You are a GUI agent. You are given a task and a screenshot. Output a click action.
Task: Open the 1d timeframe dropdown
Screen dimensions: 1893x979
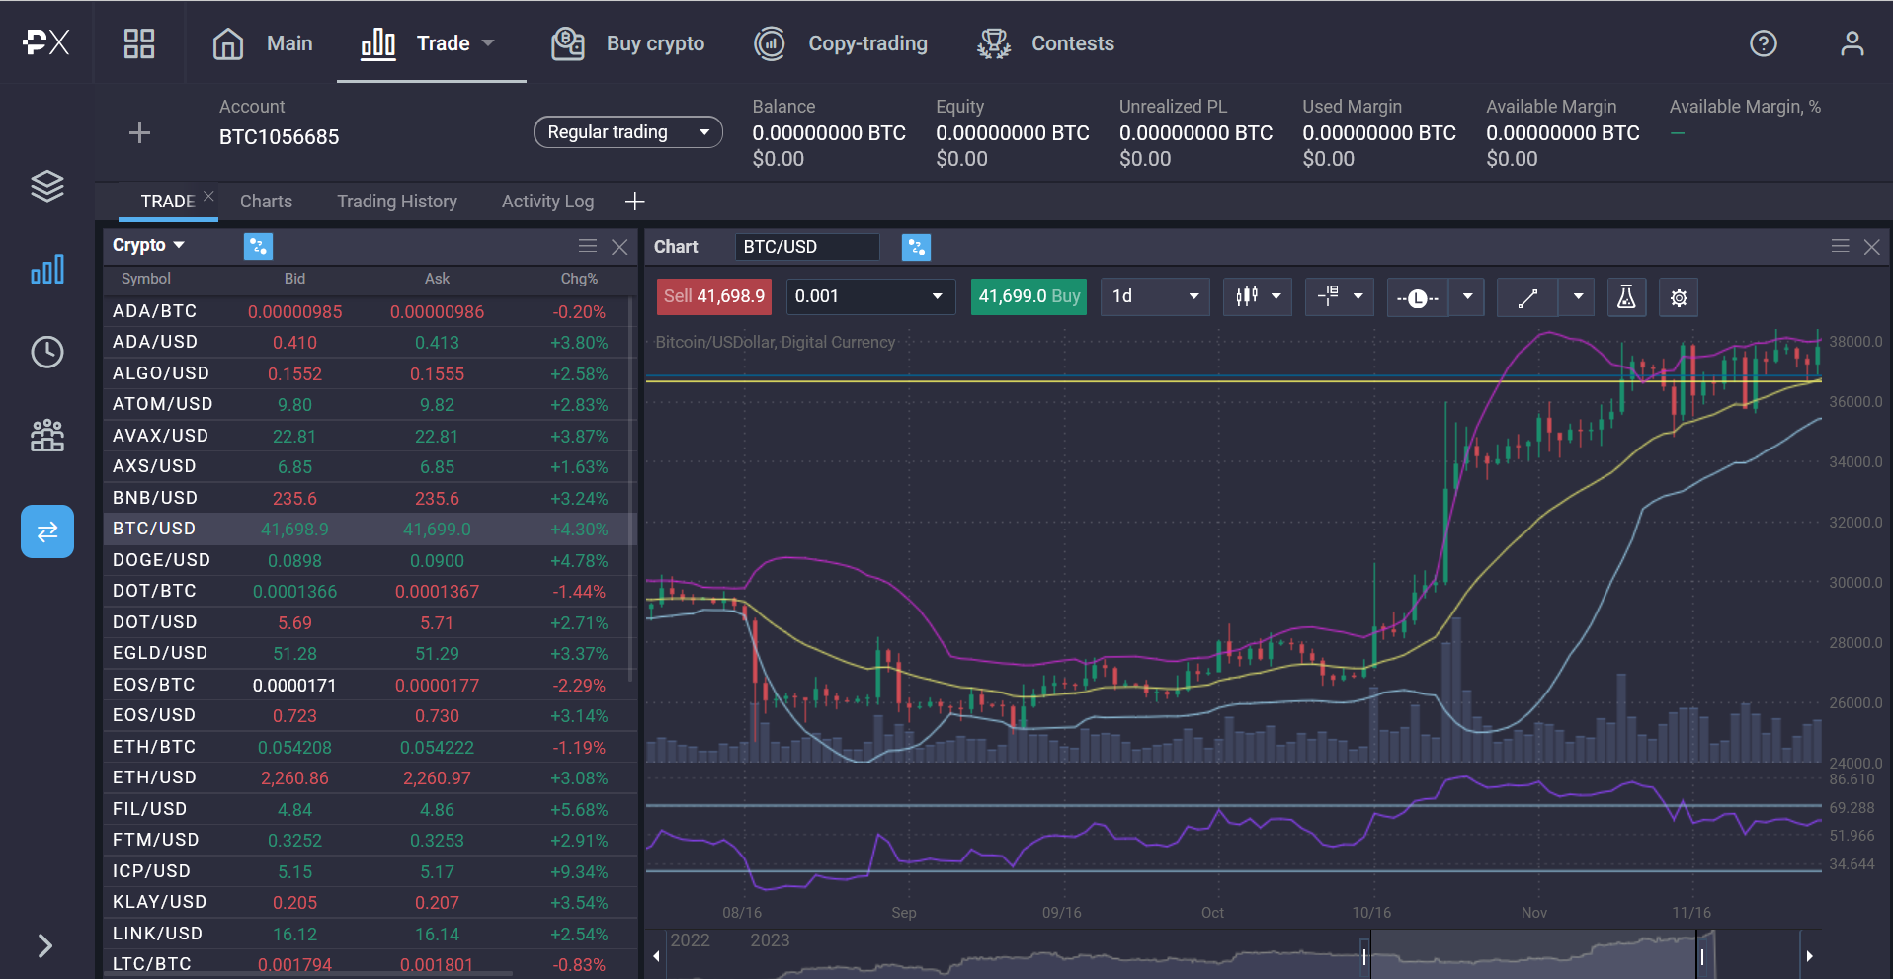pos(1155,296)
